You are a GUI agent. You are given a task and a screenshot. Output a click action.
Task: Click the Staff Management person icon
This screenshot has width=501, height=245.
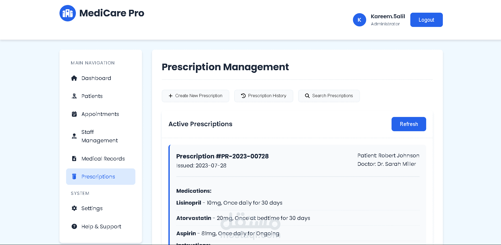click(74, 136)
